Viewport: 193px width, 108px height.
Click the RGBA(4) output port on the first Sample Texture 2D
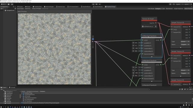[189, 27]
